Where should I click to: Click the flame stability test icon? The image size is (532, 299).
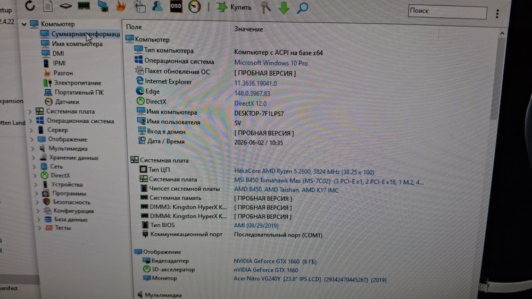(x=121, y=6)
